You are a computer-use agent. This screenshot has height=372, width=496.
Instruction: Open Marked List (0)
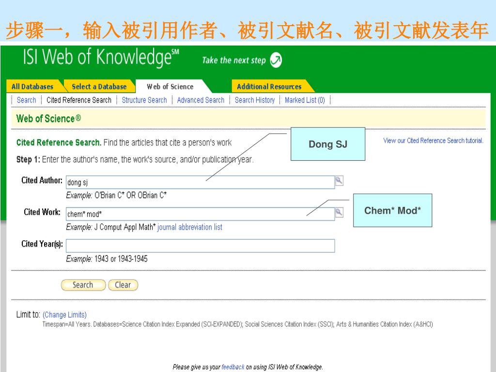[305, 100]
